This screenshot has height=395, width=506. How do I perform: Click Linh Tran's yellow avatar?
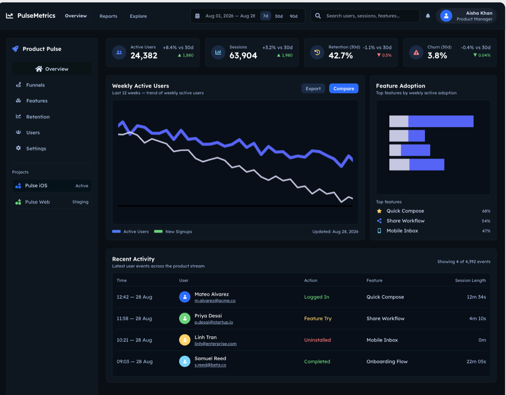[x=185, y=340]
